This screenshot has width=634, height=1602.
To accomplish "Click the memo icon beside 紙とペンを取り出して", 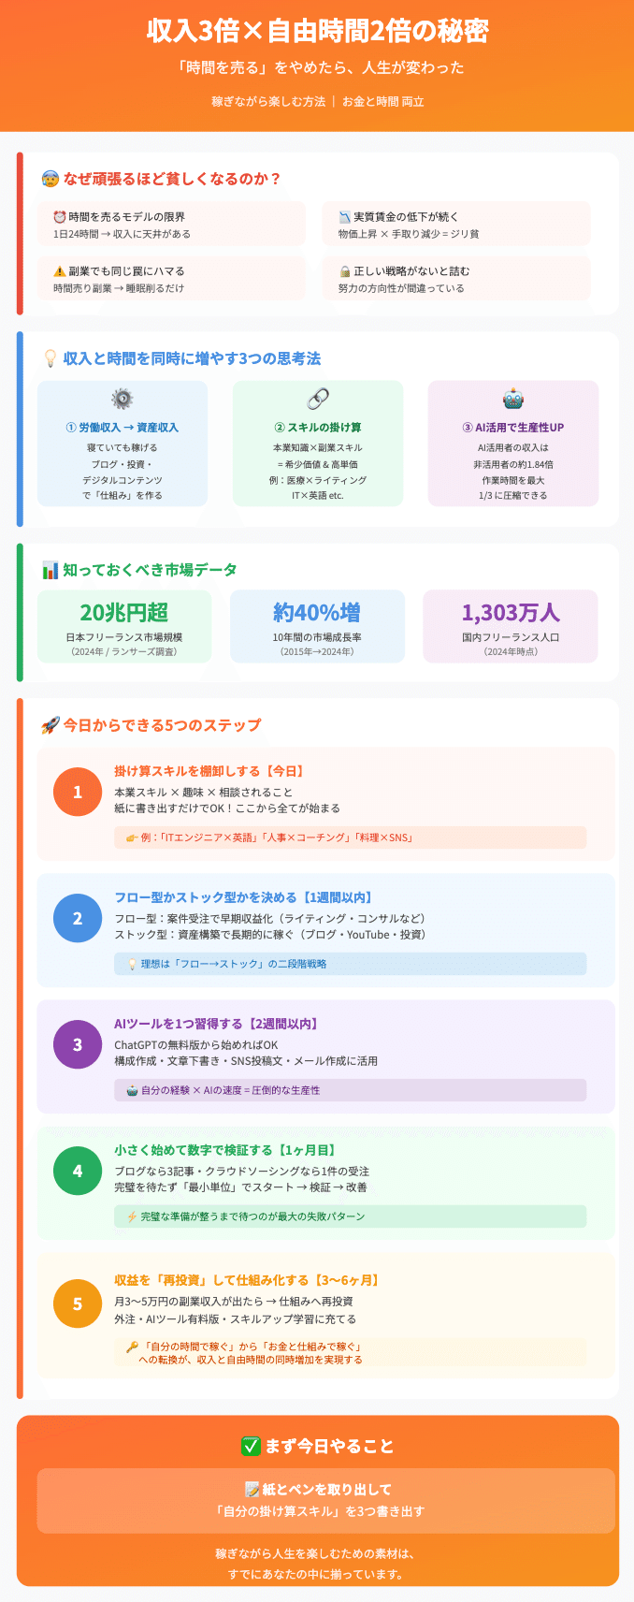I will [x=252, y=1489].
